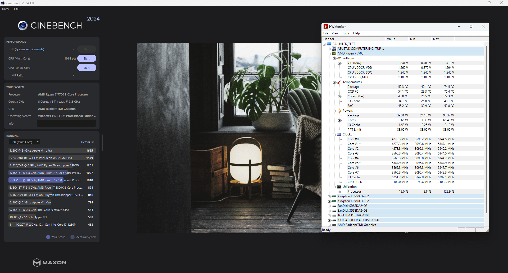This screenshot has width=508, height=273.
Task: Click the second SanDisk SDSSDA240G drive icon
Action: tap(334, 211)
